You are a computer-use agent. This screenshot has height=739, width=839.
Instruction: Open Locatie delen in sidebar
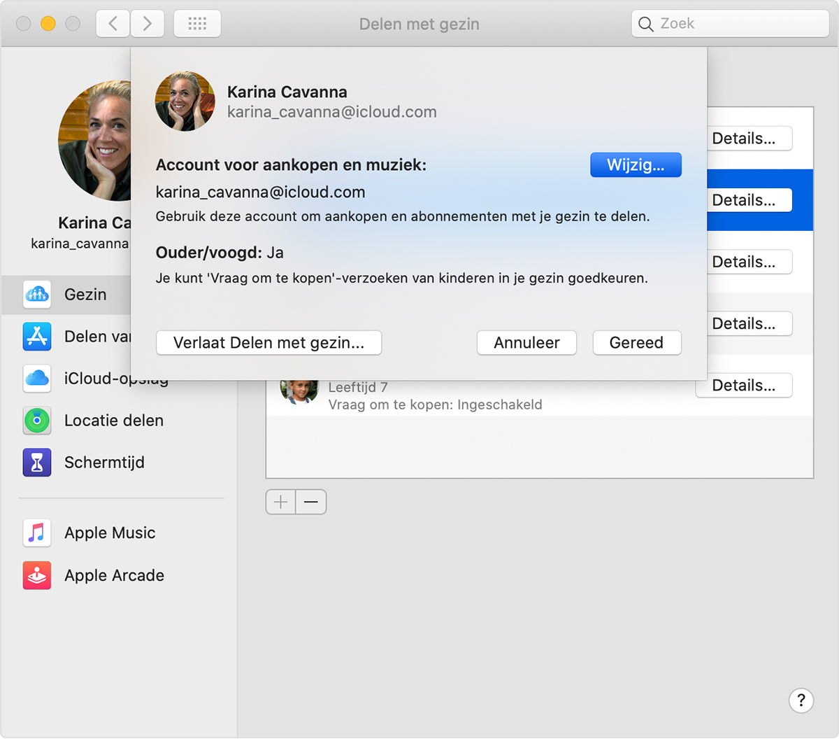point(113,421)
